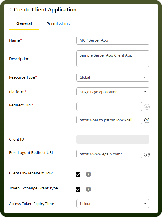Click the Post Logout Redirect URL field
Image resolution: width=162 pixels, height=217 pixels.
pyautogui.click(x=109, y=154)
